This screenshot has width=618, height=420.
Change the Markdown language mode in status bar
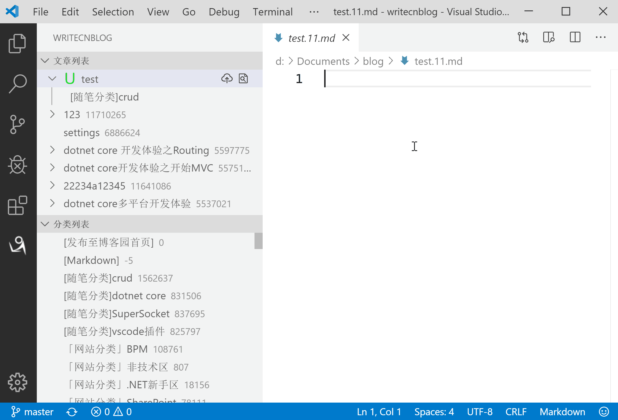tap(562, 412)
